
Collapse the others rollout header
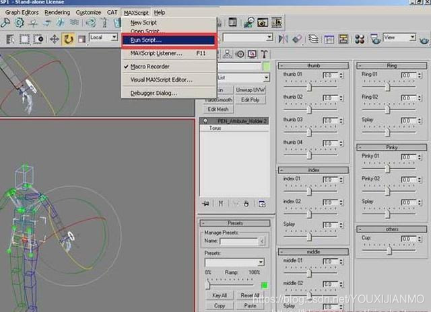pos(392,229)
